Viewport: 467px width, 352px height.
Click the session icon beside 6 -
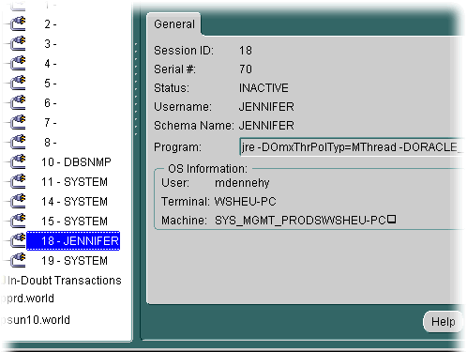[18, 103]
